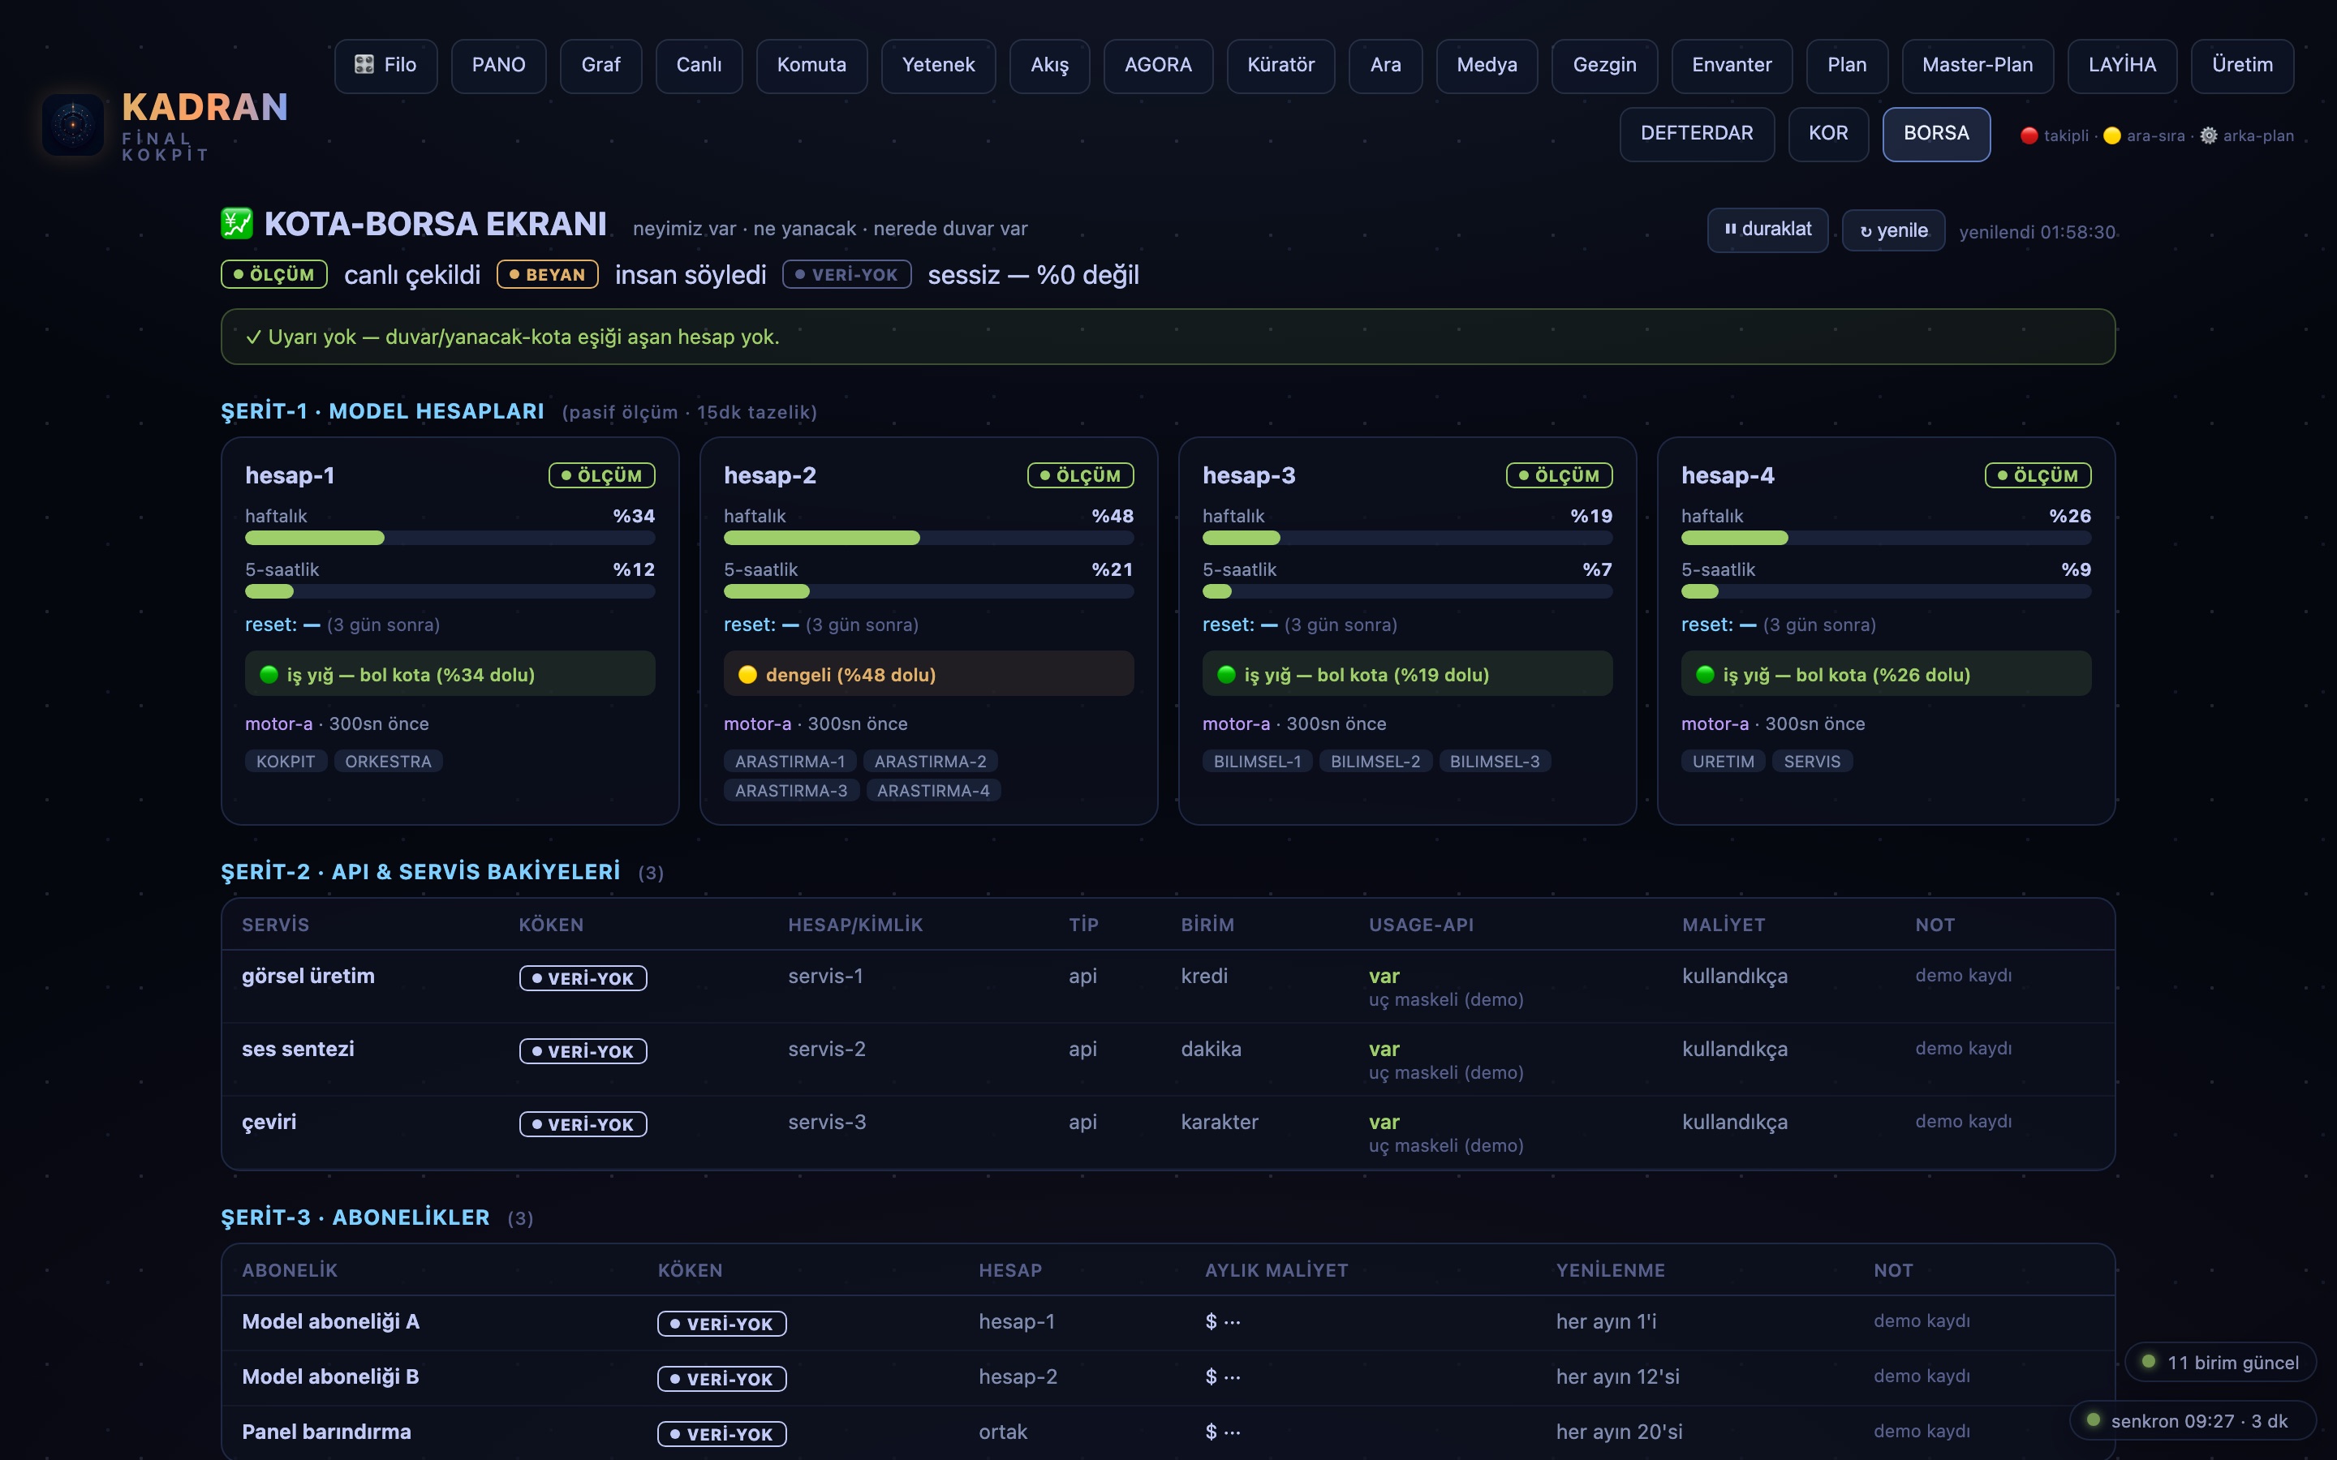
Task: Click the KOKPIT tag in hesap-1
Action: [286, 762]
